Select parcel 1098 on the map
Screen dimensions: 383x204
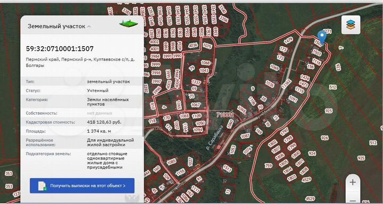coord(242,110)
